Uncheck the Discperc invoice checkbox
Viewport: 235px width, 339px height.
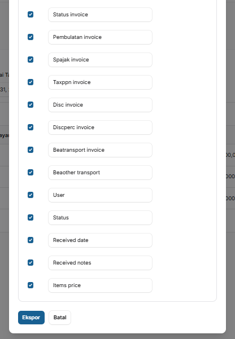click(31, 127)
